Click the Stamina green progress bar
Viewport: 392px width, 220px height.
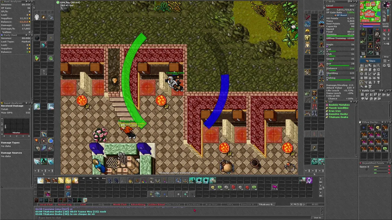[x=340, y=36]
